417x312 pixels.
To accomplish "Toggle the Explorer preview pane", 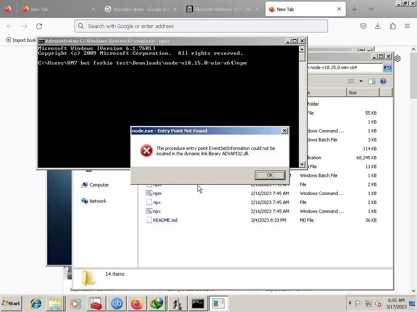I will [372, 81].
